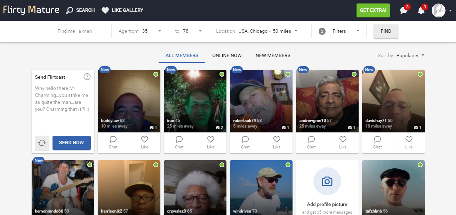Click the Add profile picture camera icon
This screenshot has width=456, height=215.
[327, 181]
